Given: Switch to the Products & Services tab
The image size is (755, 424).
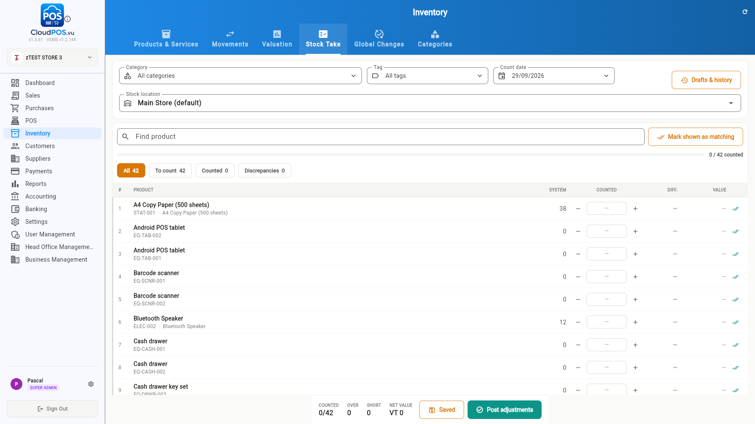Looking at the screenshot, I should [x=166, y=39].
